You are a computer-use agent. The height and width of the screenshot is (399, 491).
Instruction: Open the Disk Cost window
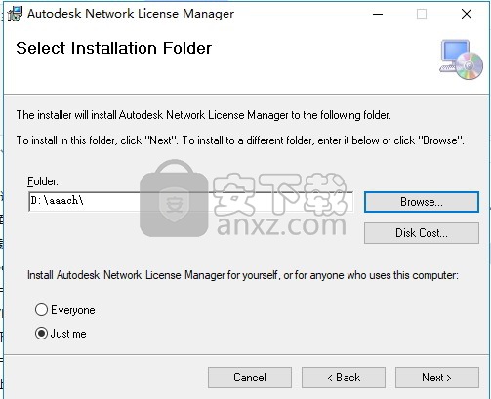[422, 233]
